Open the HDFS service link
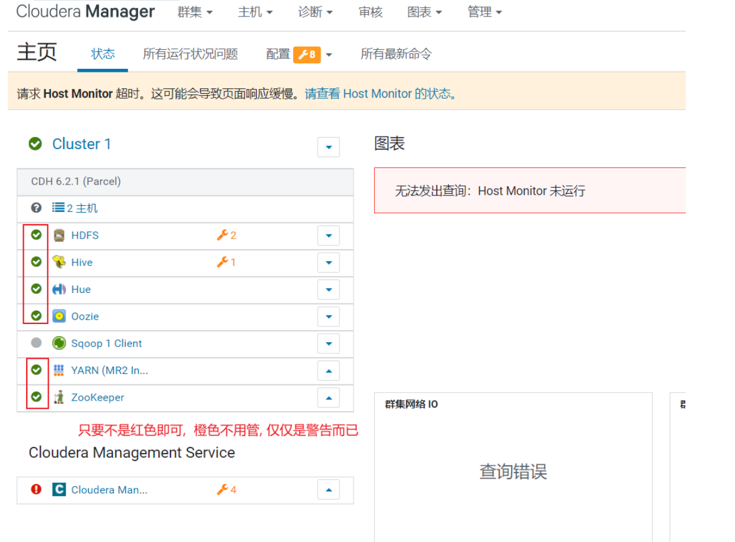 pos(85,236)
